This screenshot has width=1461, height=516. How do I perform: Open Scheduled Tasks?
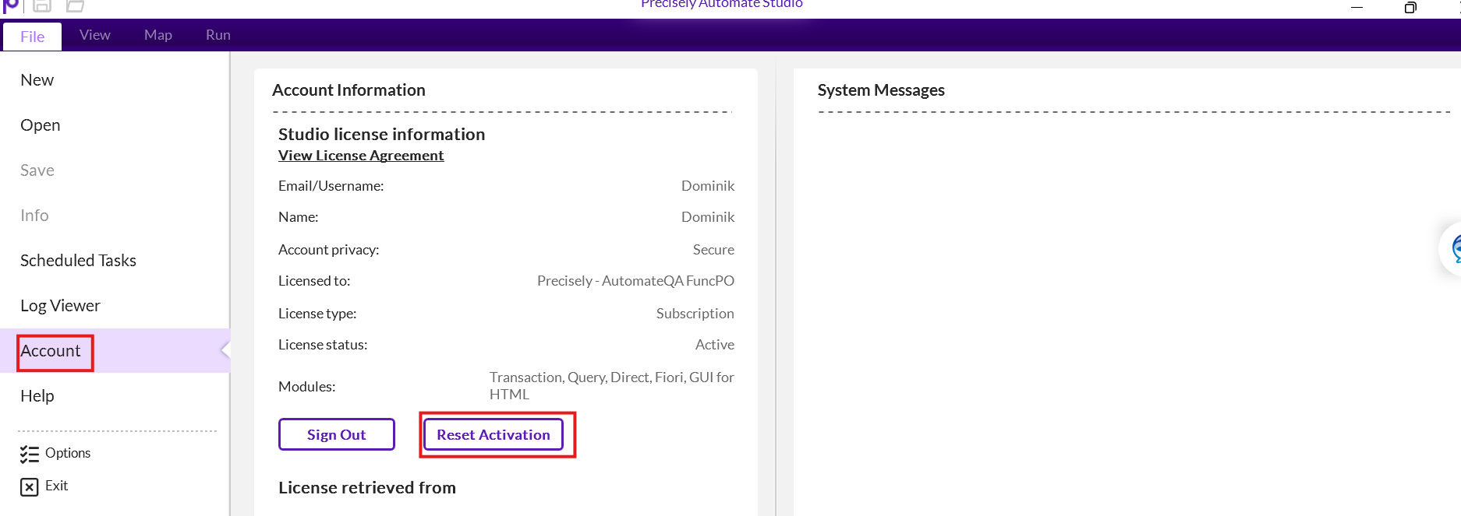click(78, 261)
